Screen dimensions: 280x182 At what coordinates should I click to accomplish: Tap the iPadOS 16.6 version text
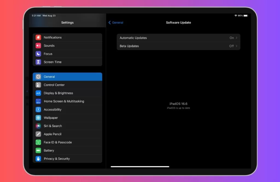coord(178,104)
